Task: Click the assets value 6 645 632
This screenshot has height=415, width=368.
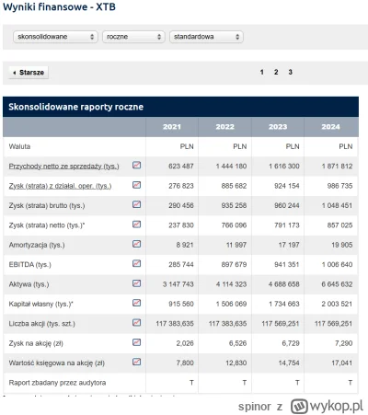Action: pos(337,284)
